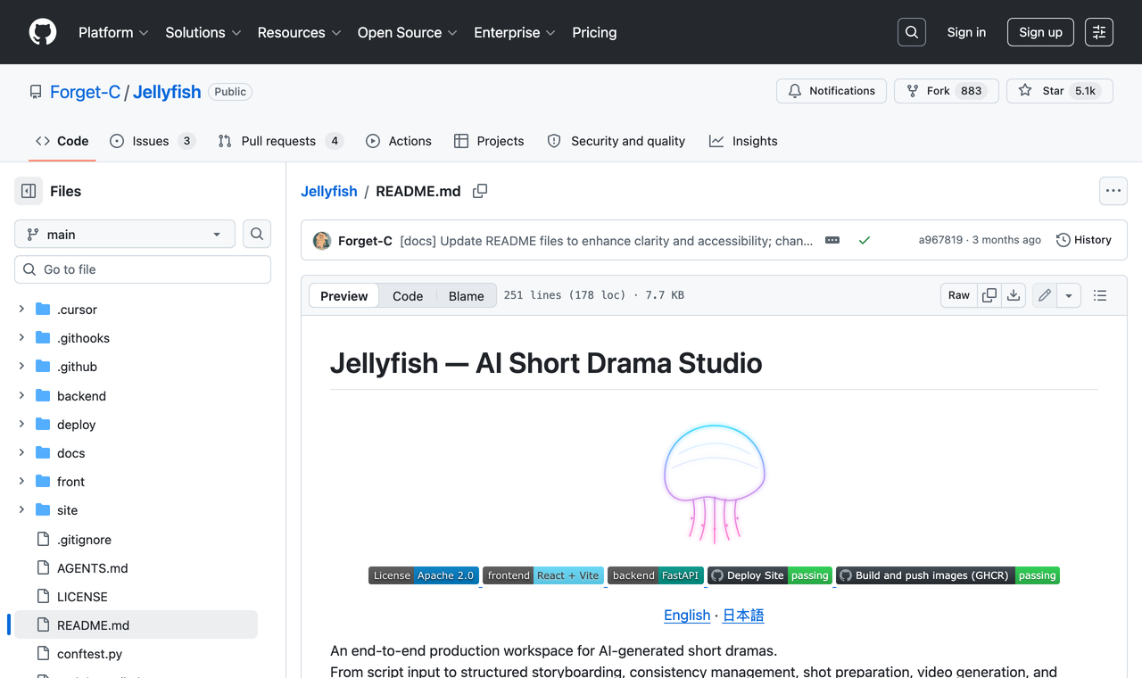Expand the front folder chevron
This screenshot has height=678, width=1142.
pyautogui.click(x=21, y=482)
